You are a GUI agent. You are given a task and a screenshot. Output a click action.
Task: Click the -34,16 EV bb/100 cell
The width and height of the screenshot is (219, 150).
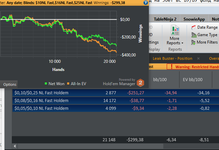(203, 93)
